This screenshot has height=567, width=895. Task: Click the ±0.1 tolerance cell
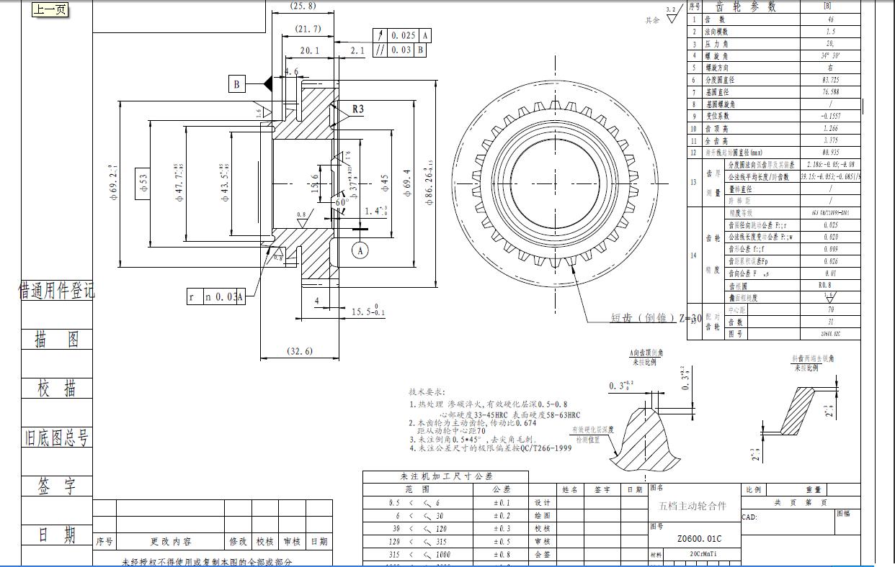(x=502, y=503)
